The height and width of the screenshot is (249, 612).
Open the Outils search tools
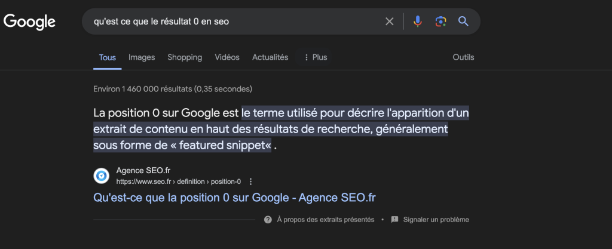pos(463,57)
